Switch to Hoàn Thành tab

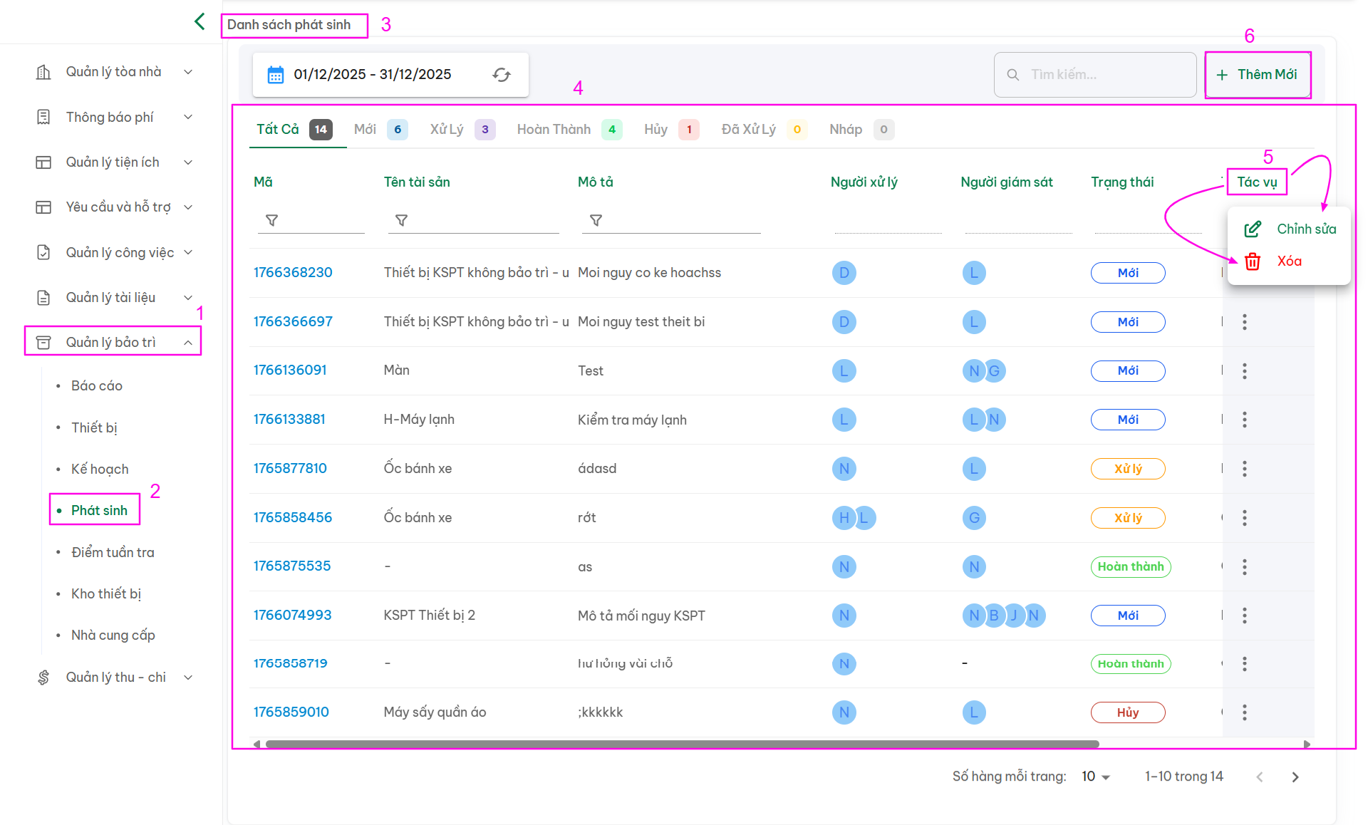pos(554,130)
